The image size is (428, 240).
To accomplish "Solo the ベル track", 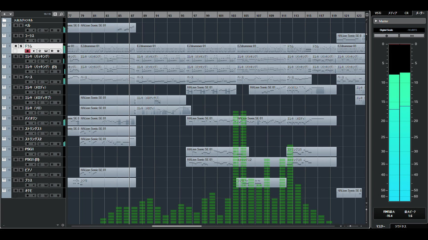I will click(21, 25).
